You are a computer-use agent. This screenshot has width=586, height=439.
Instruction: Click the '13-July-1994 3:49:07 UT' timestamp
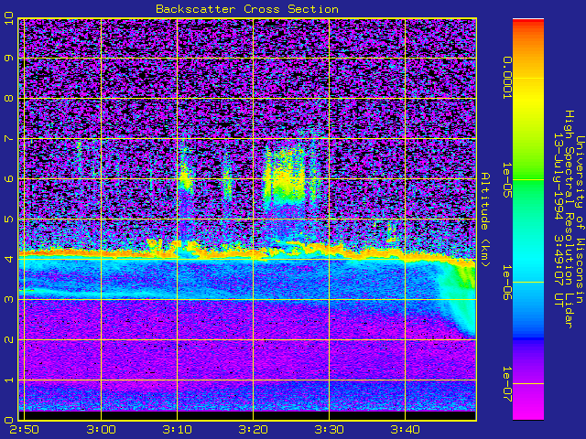click(x=559, y=219)
